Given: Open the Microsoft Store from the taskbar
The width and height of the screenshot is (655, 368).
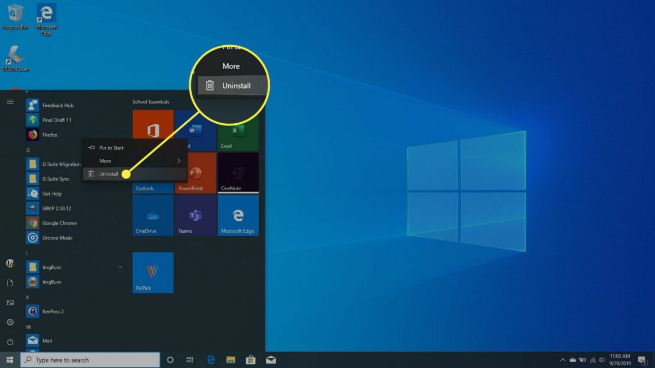Looking at the screenshot, I should tap(251, 360).
